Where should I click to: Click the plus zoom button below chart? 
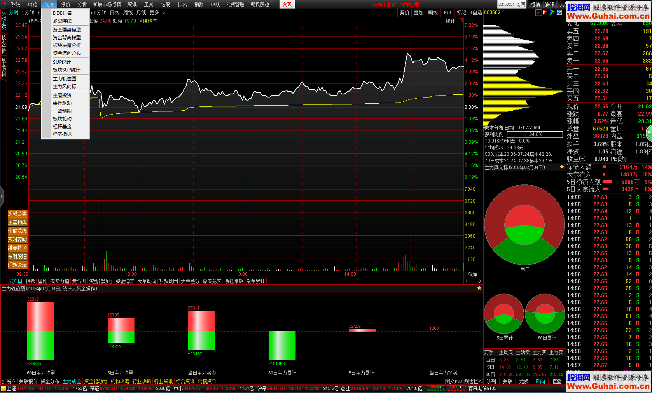[467, 281]
